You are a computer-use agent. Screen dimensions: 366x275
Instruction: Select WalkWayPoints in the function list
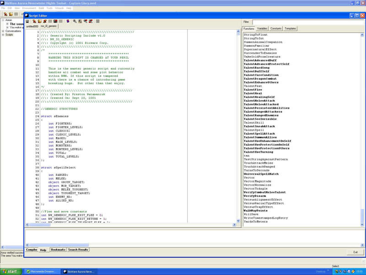256,211
